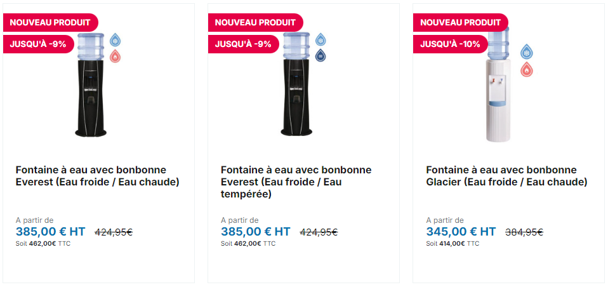Click crossed-out 384,95€ price
Image resolution: width=608 pixels, height=287 pixels.
(524, 232)
